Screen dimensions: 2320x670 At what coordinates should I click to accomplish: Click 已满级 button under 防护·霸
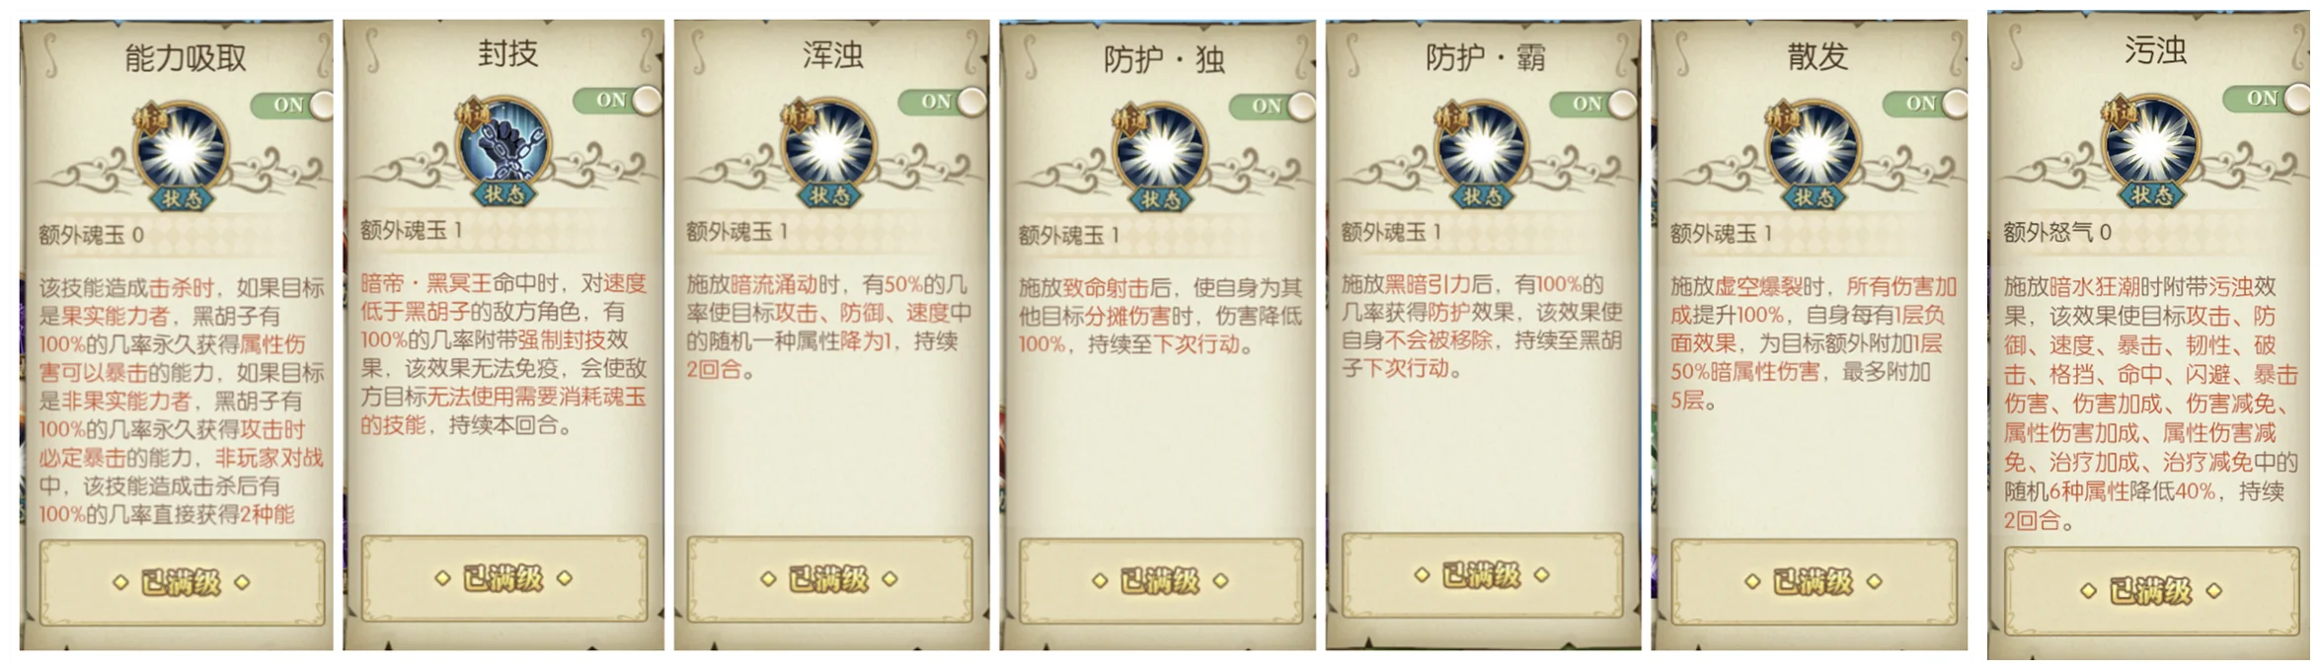1482,575
